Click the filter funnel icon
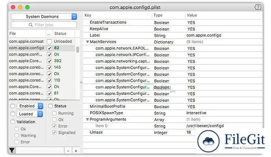 (x=12, y=151)
